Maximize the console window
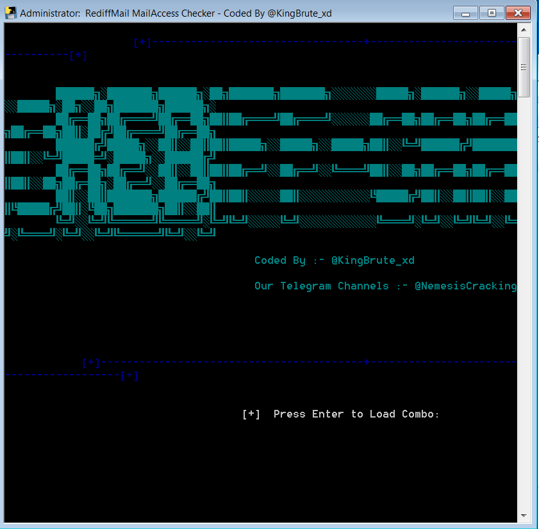This screenshot has width=539, height=529. click(x=492, y=12)
